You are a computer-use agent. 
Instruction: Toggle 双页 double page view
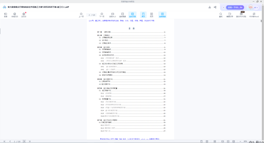point(152,15)
